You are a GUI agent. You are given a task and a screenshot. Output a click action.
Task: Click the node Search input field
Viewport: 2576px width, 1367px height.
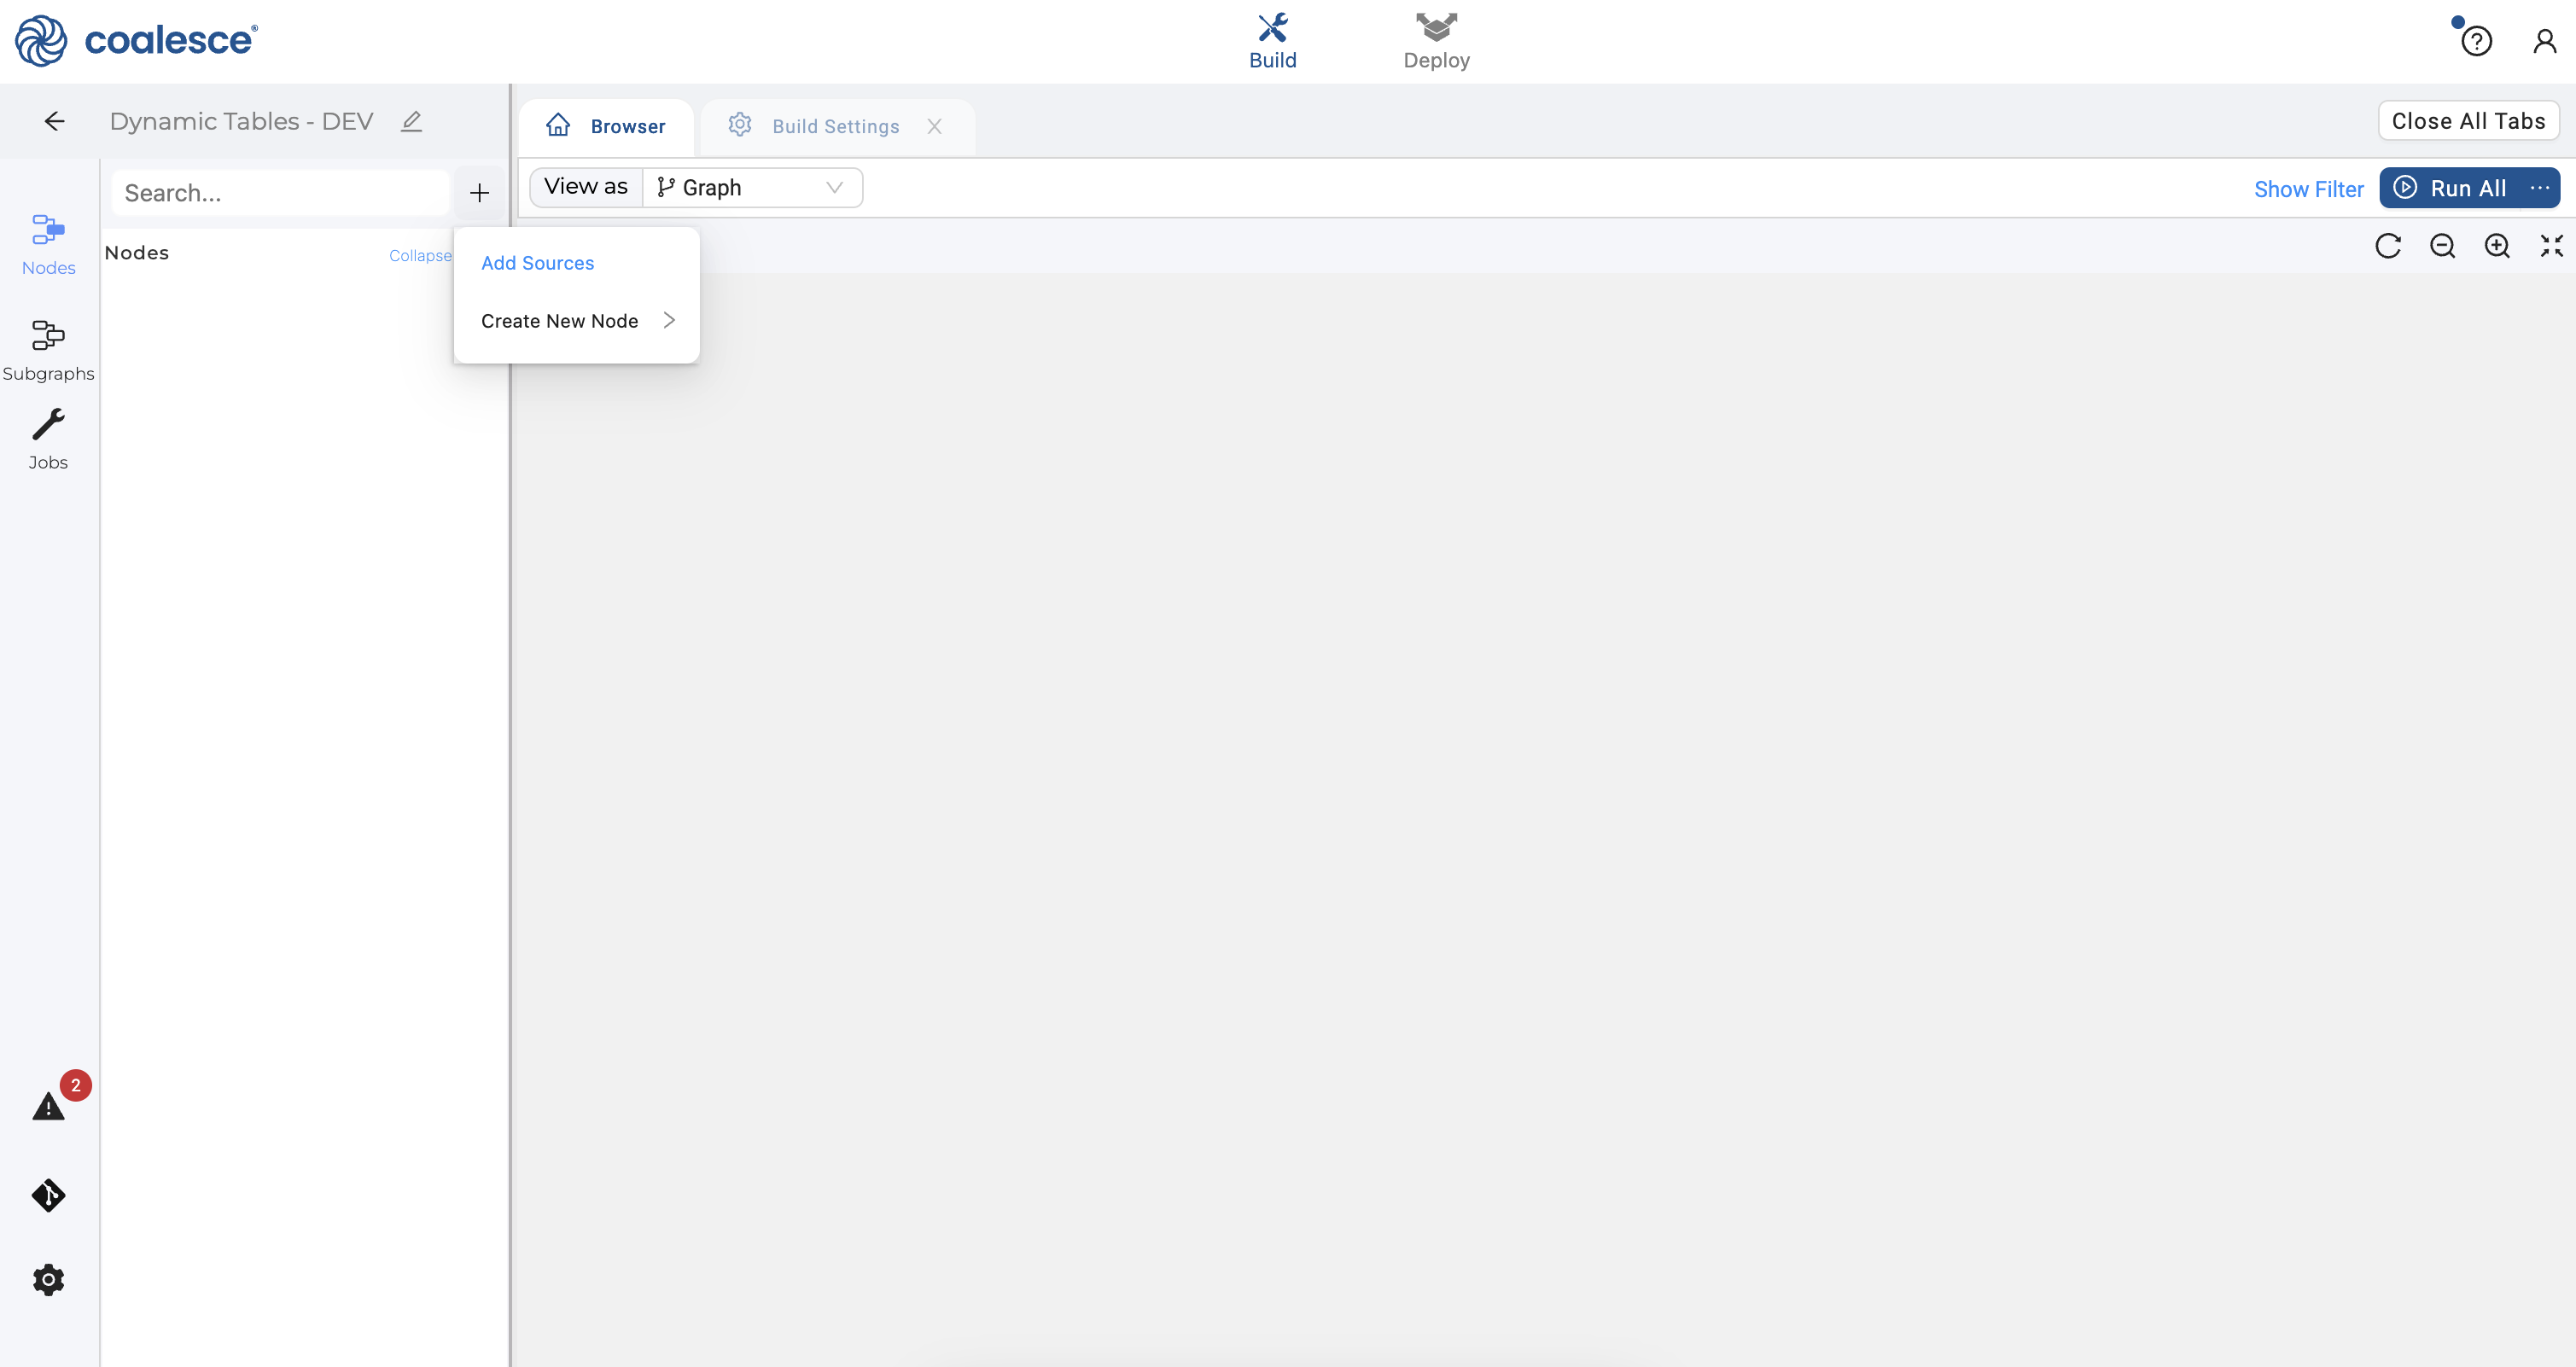coord(280,193)
